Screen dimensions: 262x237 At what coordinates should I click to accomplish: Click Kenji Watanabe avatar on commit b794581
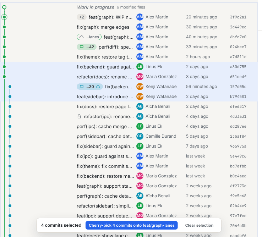click(x=140, y=97)
